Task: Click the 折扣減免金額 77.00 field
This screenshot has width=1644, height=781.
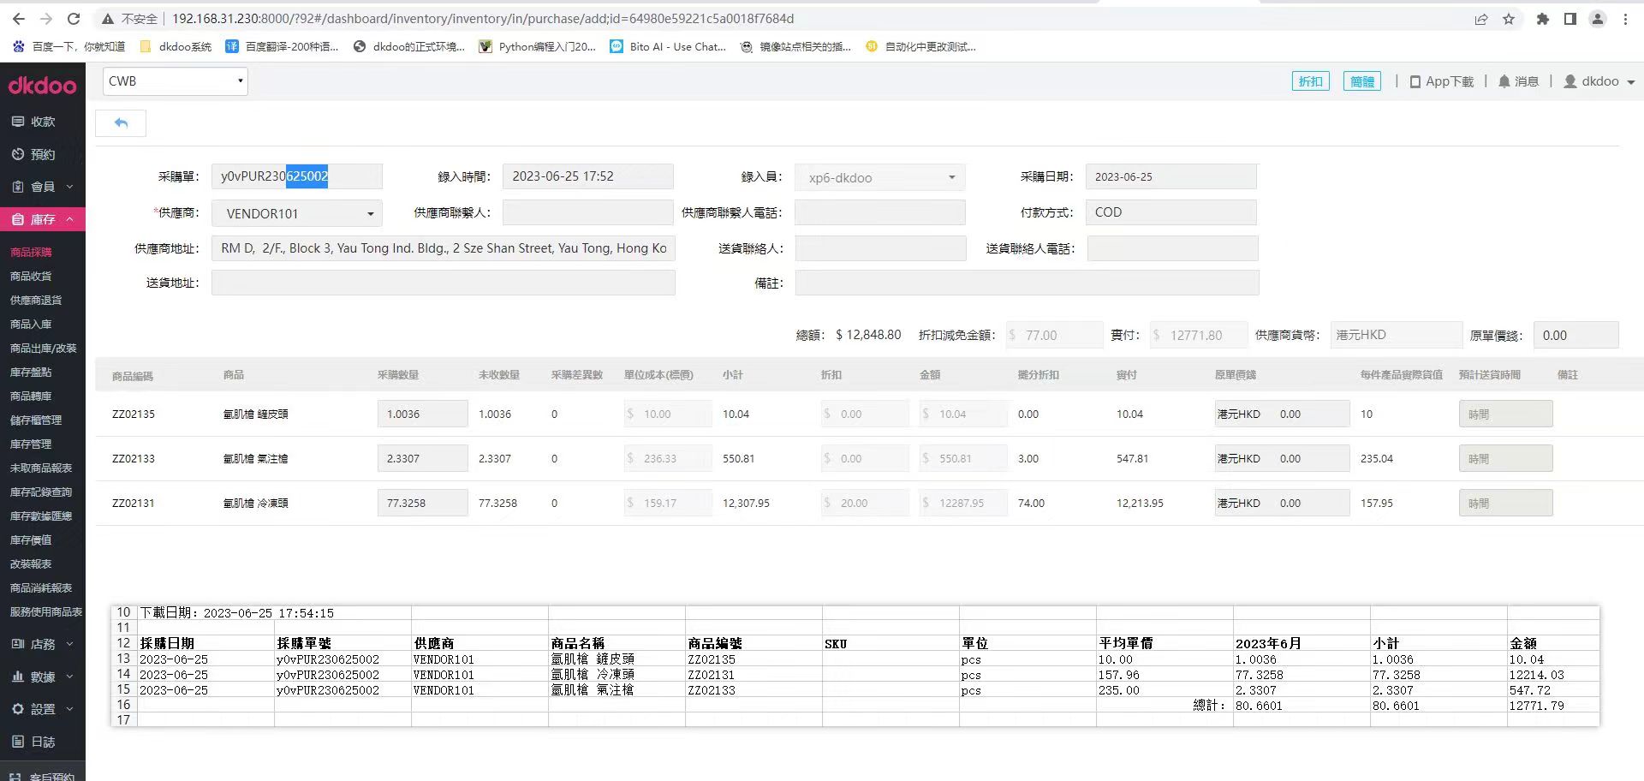Action: pyautogui.click(x=1054, y=335)
